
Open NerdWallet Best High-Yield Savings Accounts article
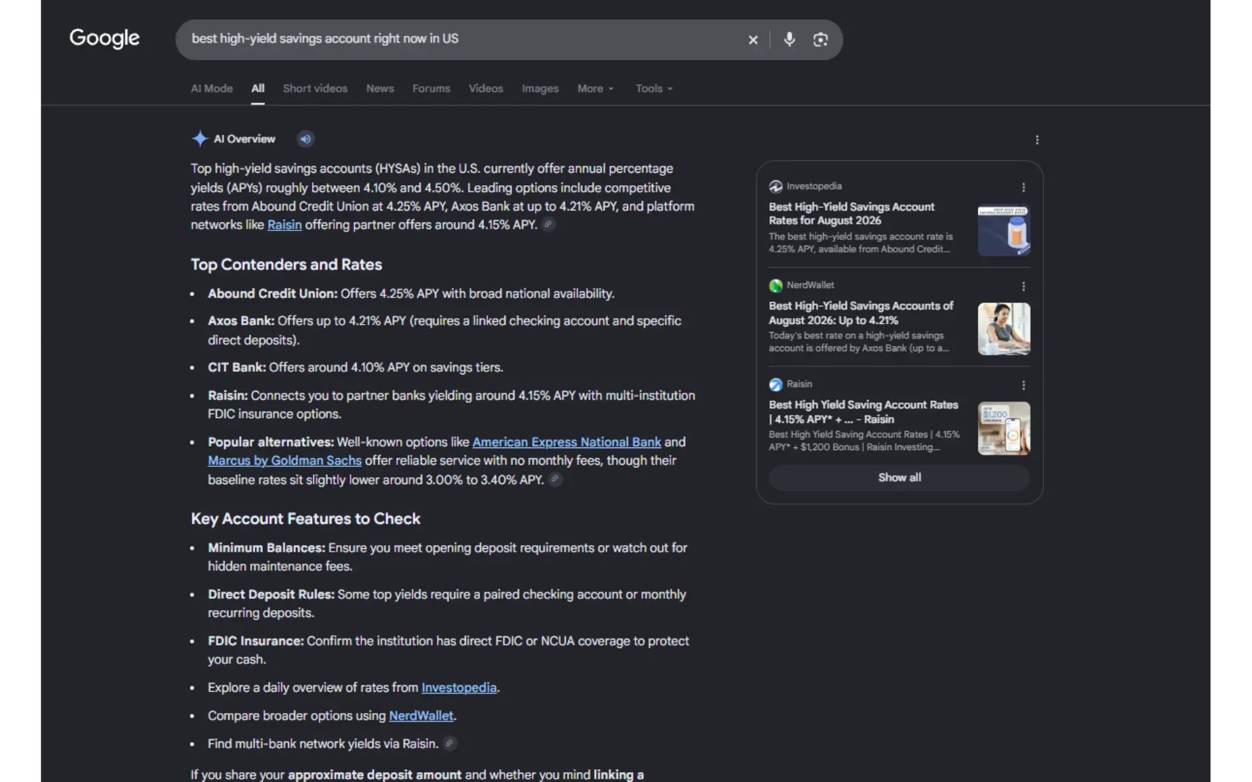pyautogui.click(x=861, y=313)
